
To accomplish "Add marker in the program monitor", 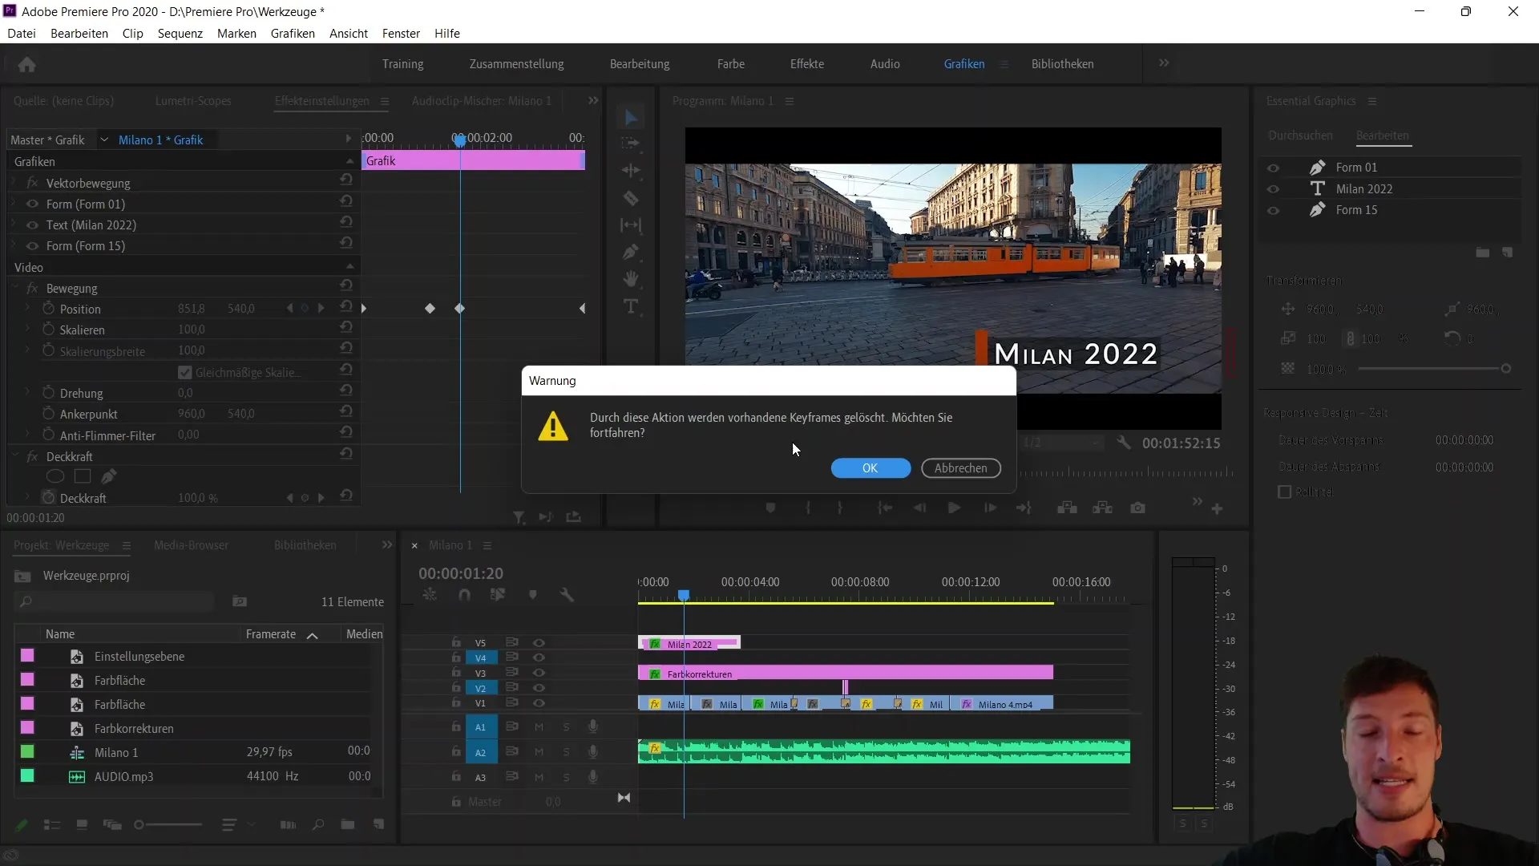I will click(770, 508).
